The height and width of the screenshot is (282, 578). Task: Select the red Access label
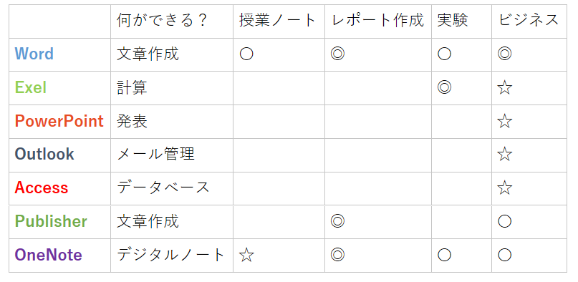(42, 188)
